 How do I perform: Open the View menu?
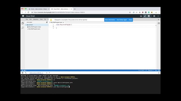coord(41,19)
